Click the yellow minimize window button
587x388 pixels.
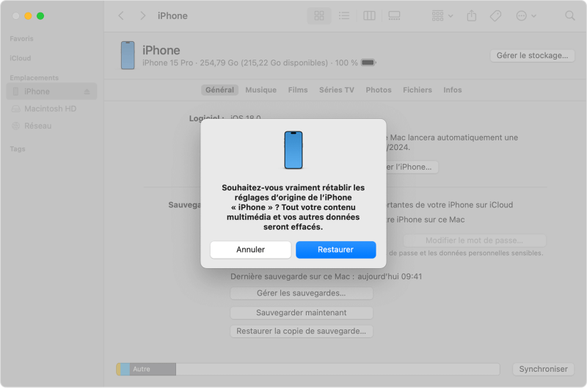click(28, 15)
